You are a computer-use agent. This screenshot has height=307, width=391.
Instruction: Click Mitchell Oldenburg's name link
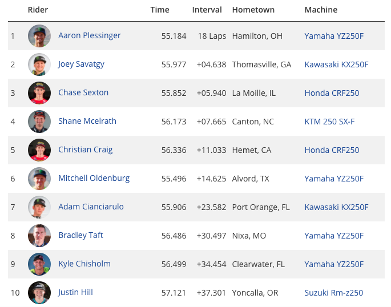[x=94, y=179]
